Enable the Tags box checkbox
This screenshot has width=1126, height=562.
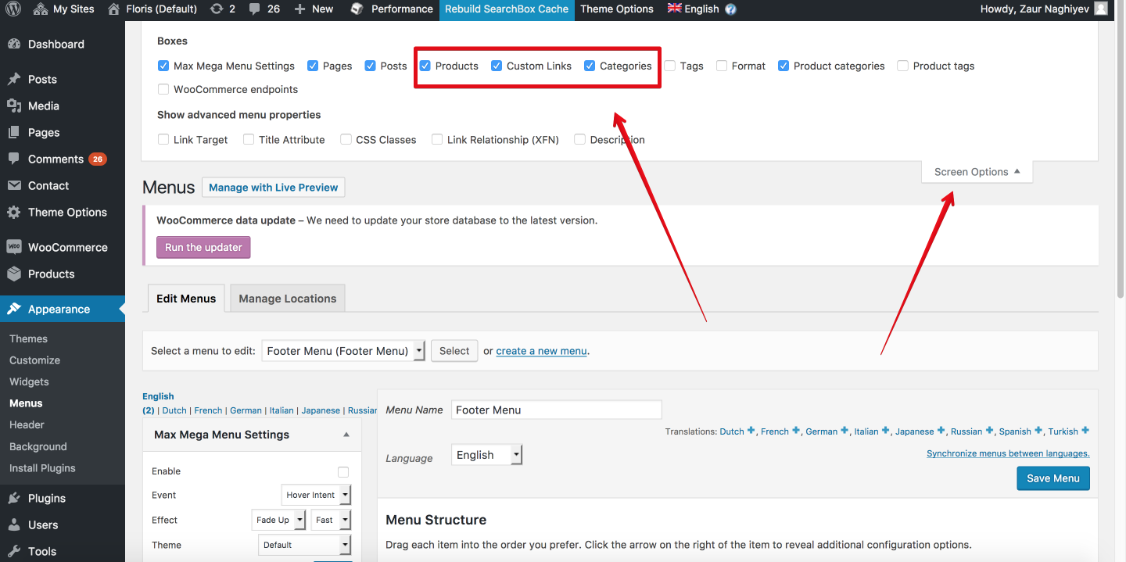[x=670, y=66]
